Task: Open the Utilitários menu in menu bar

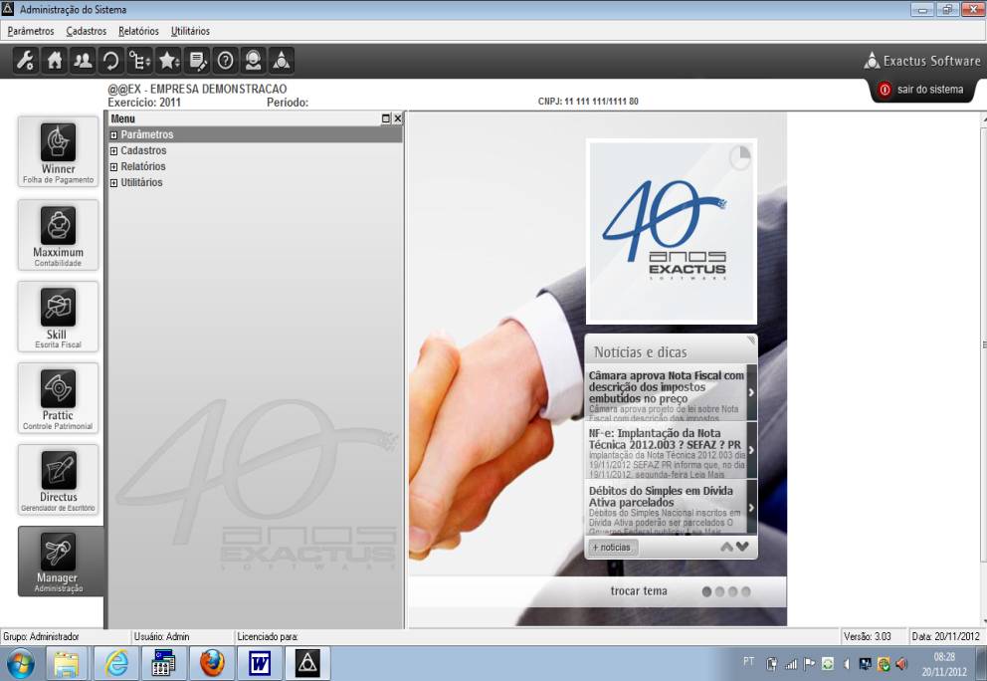Action: [190, 31]
